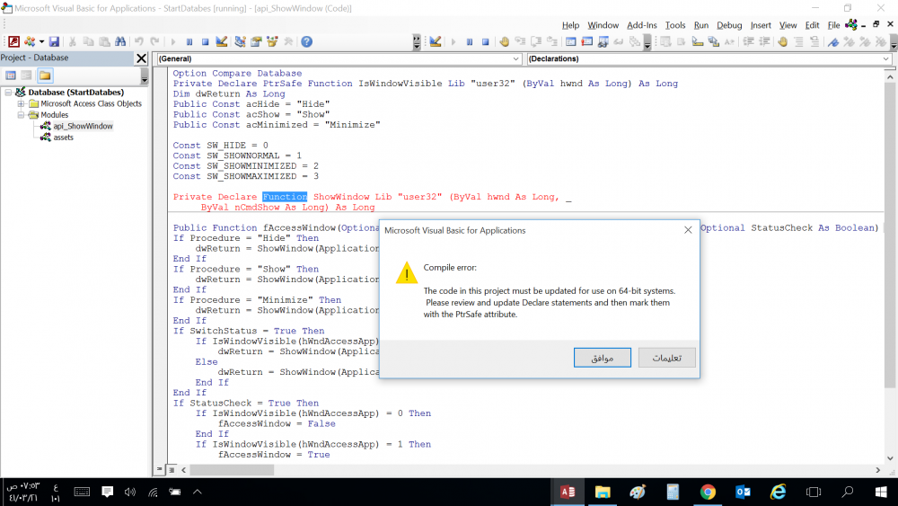The width and height of the screenshot is (898, 506).
Task: Close the Compile error dialog
Action: click(x=688, y=230)
